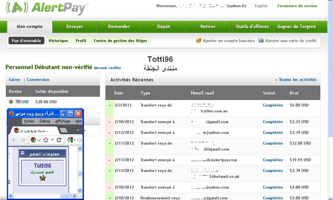Click the AlertPay logo

(x=47, y=8)
